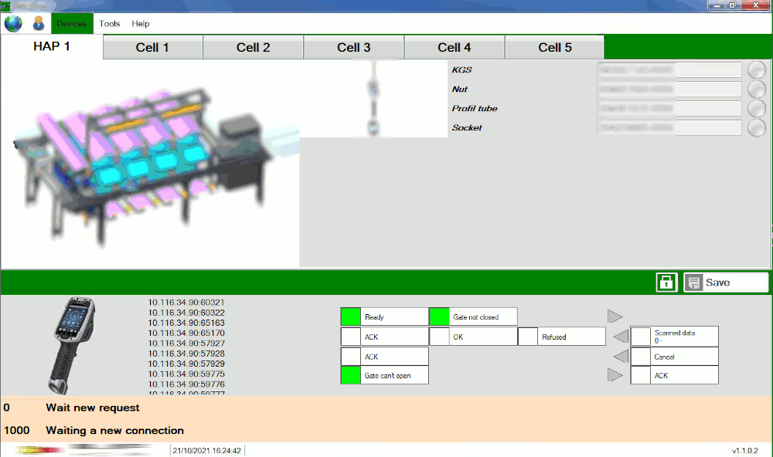Toggle the Gate not closed indicator box
773x457 pixels.
[440, 317]
